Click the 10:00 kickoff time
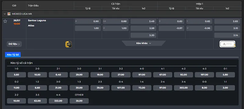This screenshot has height=109, width=244. pyautogui.click(x=17, y=24)
